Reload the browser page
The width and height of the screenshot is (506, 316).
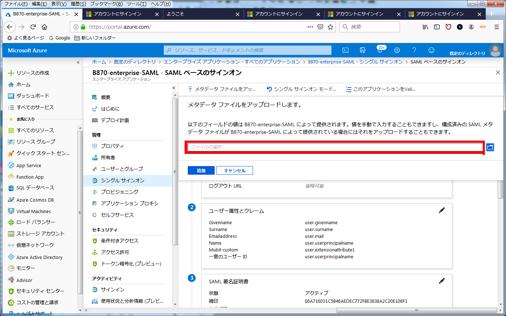(x=33, y=27)
